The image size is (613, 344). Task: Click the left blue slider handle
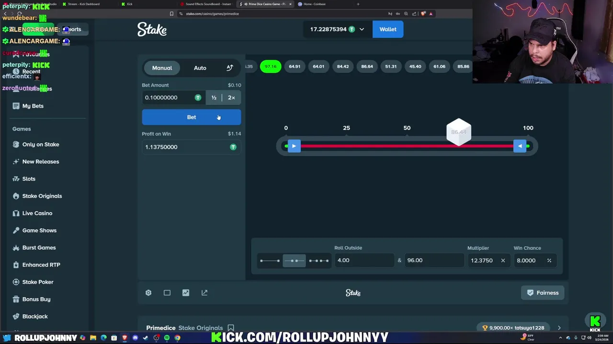(x=294, y=146)
